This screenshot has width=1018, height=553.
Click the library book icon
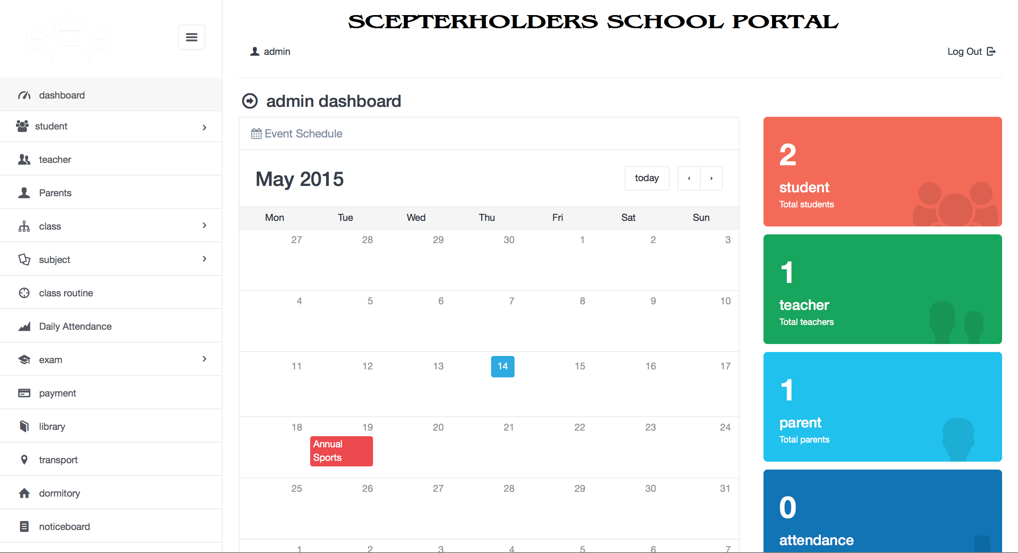(24, 426)
